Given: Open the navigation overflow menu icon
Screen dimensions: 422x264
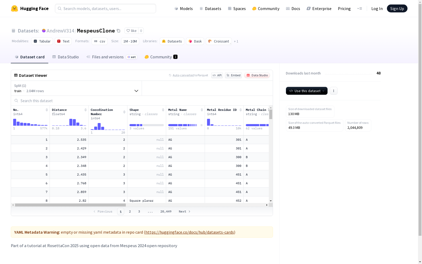Looking at the screenshot, I should click(359, 8).
